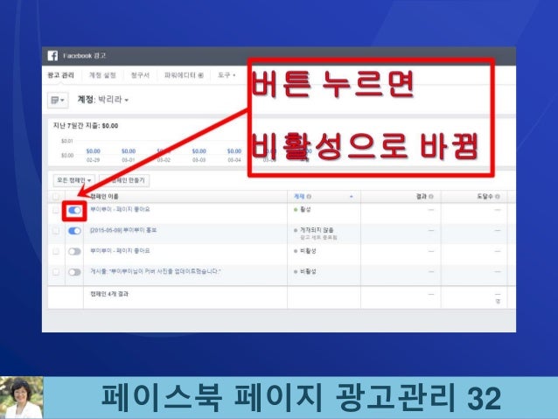
Task: Click the 지난 7일간 지출 summary text
Action: tap(86, 126)
